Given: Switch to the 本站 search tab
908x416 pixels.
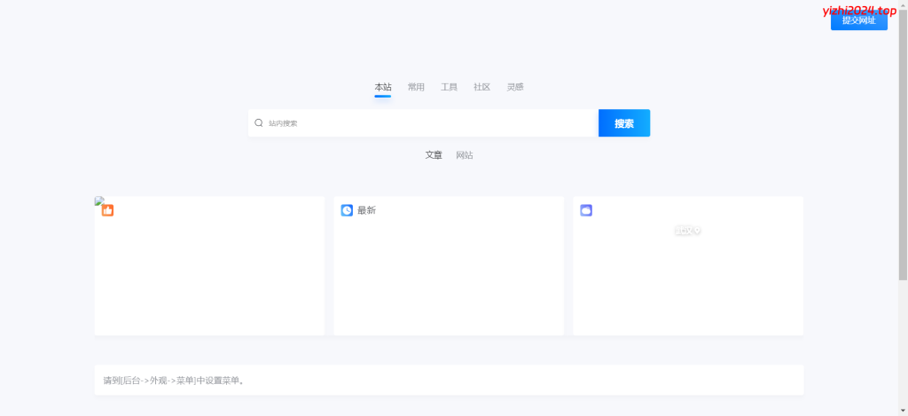Looking at the screenshot, I should 382,87.
